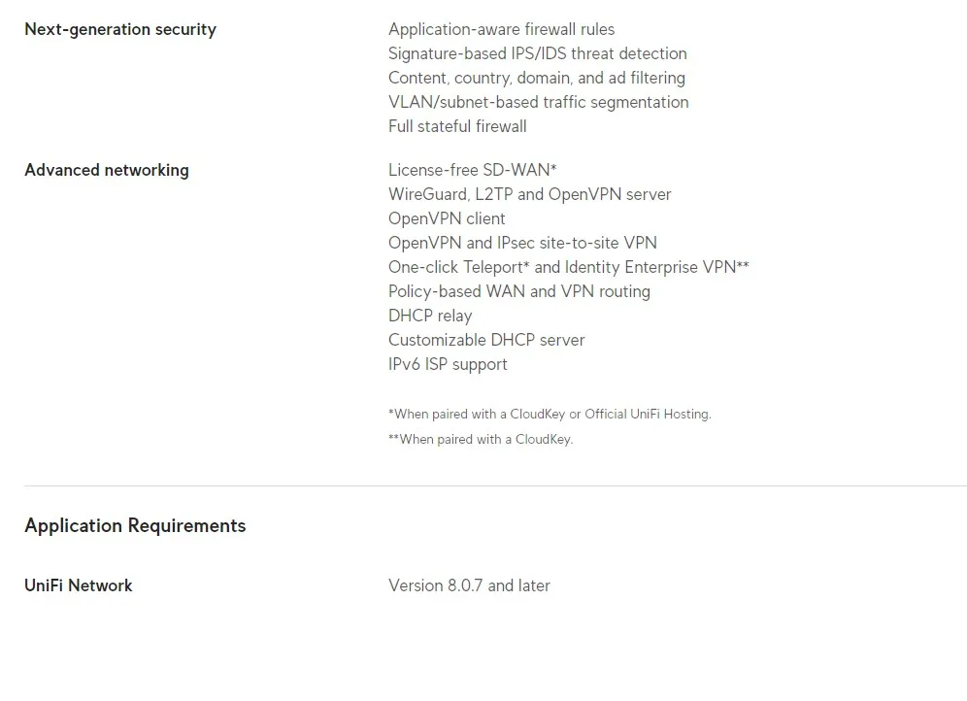Screen dimensions: 967x701
Task: Click the "Application Requirements" section heading
Action: [135, 525]
